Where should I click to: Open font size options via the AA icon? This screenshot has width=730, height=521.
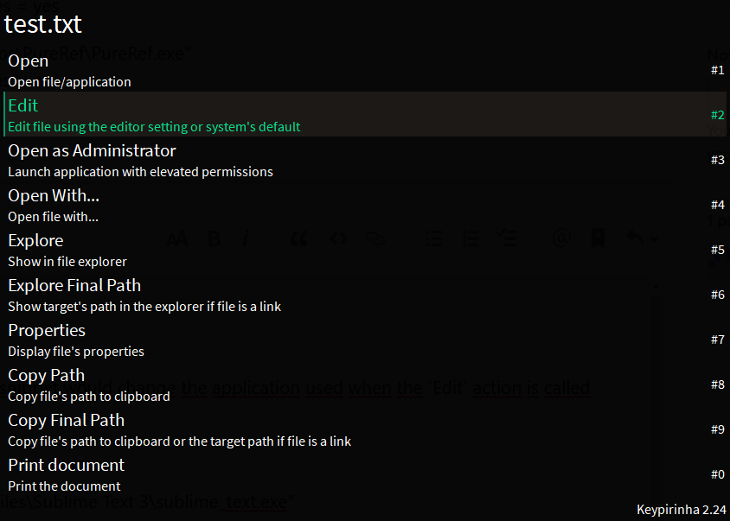(x=177, y=238)
